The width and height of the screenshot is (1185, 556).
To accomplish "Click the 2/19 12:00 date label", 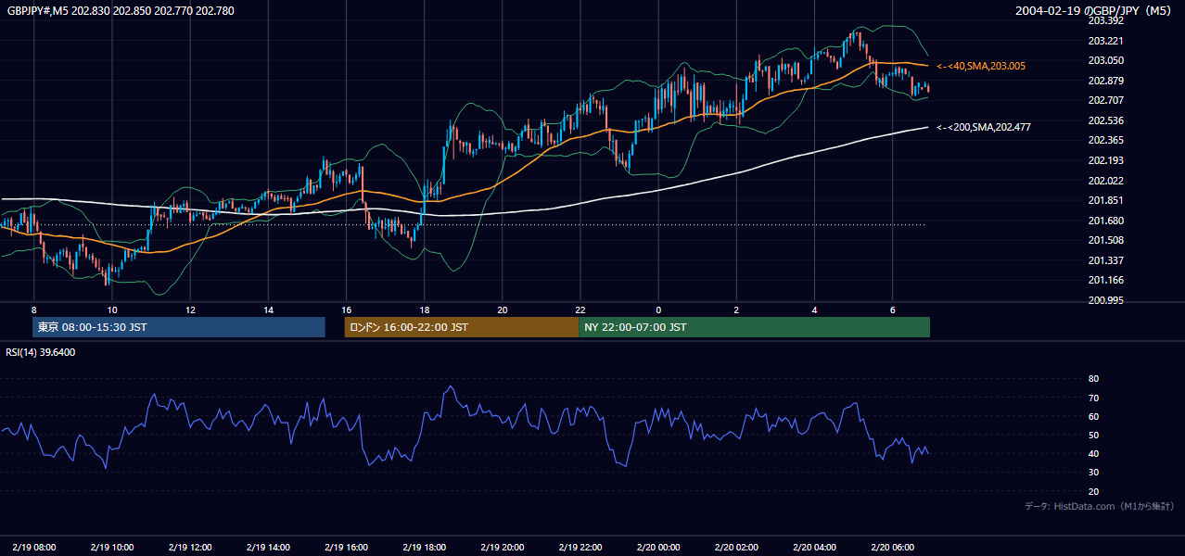I will 190,548.
